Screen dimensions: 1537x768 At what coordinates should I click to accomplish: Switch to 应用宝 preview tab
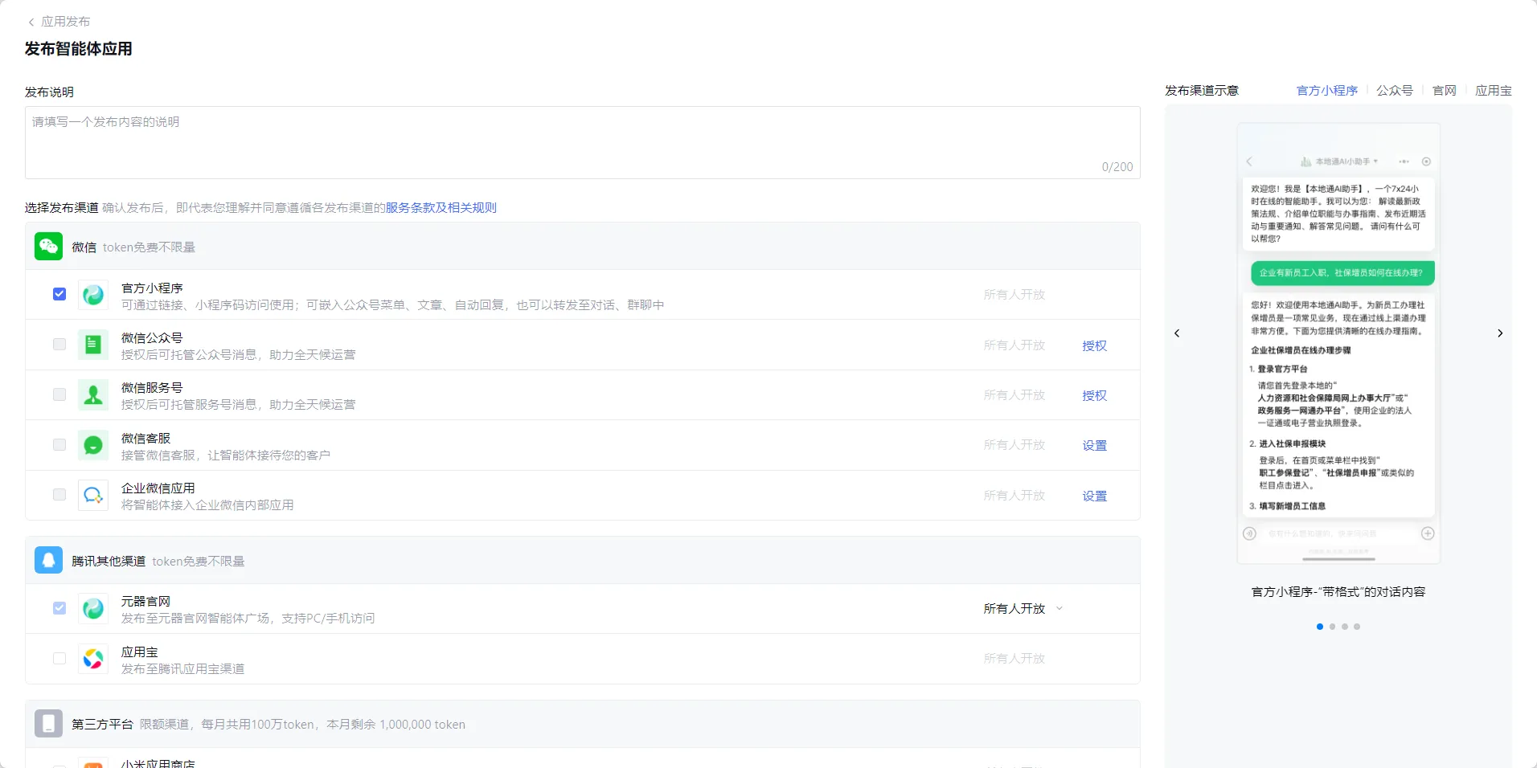pyautogui.click(x=1493, y=91)
